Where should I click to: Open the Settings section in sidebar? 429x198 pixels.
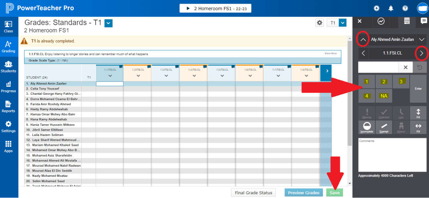pyautogui.click(x=9, y=127)
